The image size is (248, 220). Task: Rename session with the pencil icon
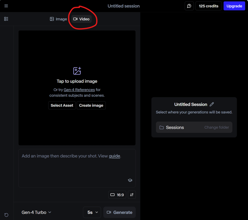coord(212,104)
